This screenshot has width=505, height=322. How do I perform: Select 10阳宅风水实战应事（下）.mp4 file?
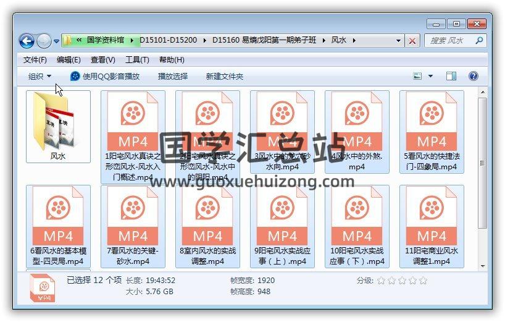(x=357, y=227)
